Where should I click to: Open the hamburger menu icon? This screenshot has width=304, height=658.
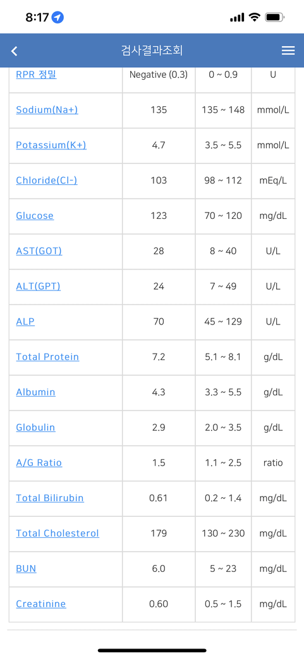point(288,51)
